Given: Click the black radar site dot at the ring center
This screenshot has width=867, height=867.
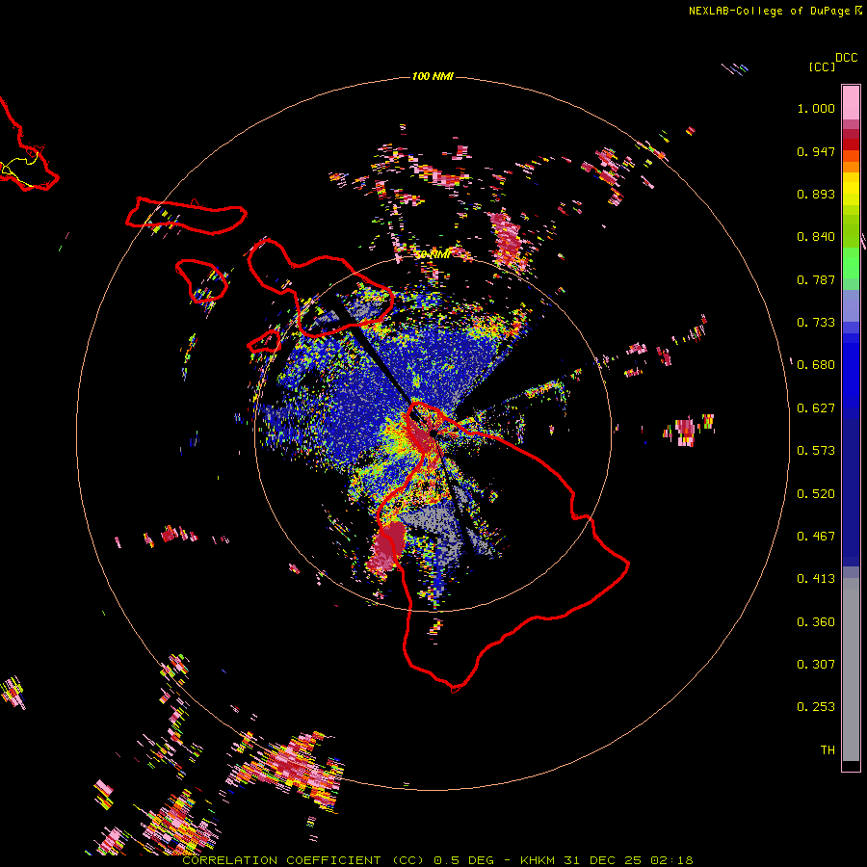Looking at the screenshot, I should [433, 433].
